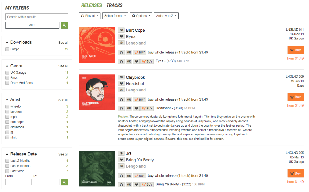Click the green search icon beside All dropdown
Screen dimensions: 309x192
(64, 25)
